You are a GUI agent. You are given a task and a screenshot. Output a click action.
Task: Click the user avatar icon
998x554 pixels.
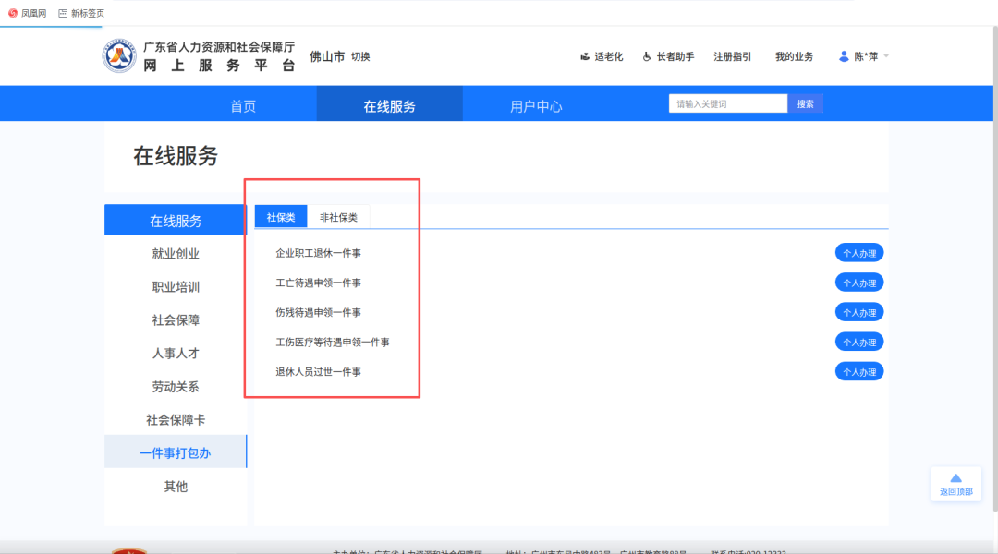844,56
